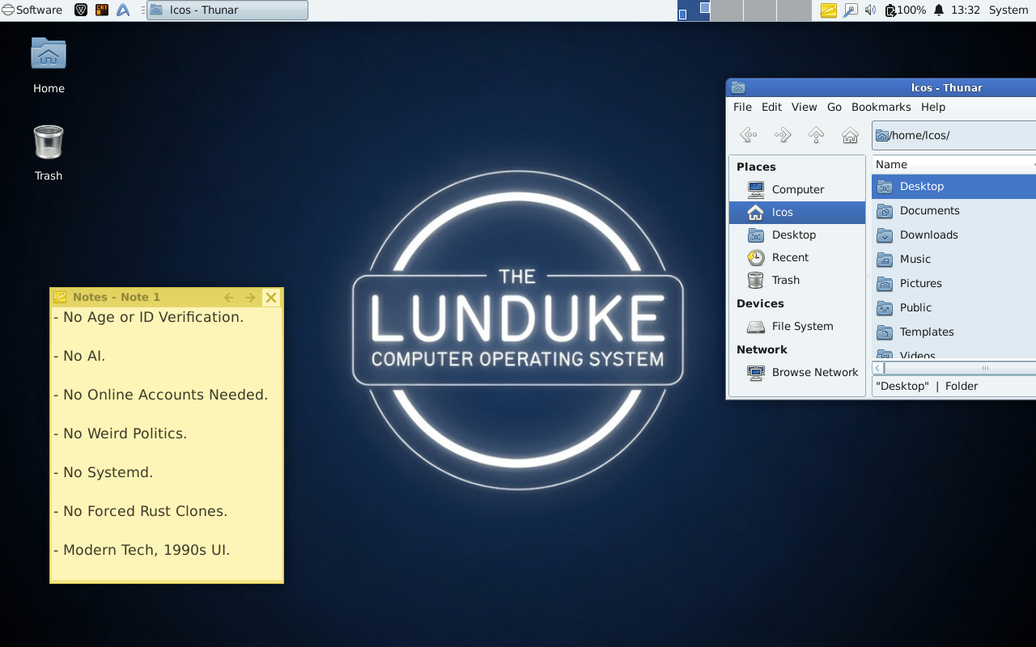The height and width of the screenshot is (647, 1036).
Task: Select the Desktop folder in file list
Action: coord(954,186)
